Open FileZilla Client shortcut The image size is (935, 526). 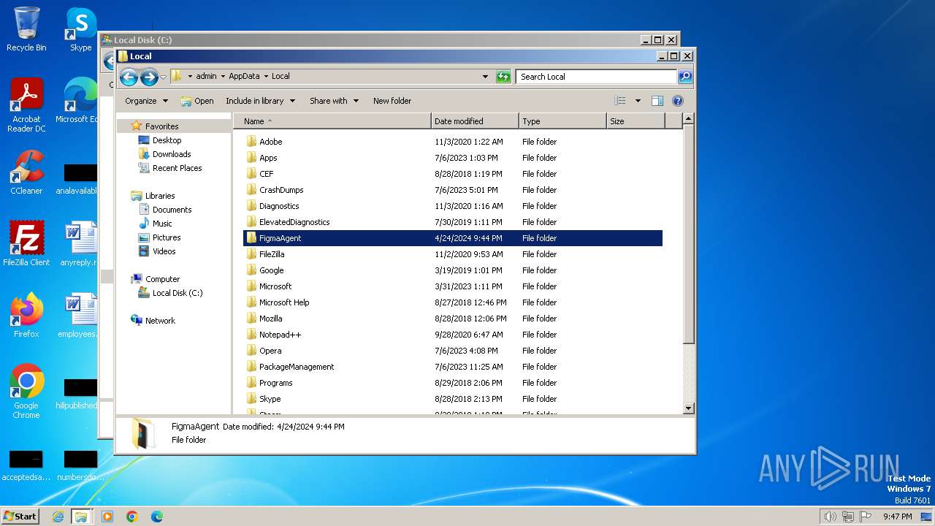26,244
